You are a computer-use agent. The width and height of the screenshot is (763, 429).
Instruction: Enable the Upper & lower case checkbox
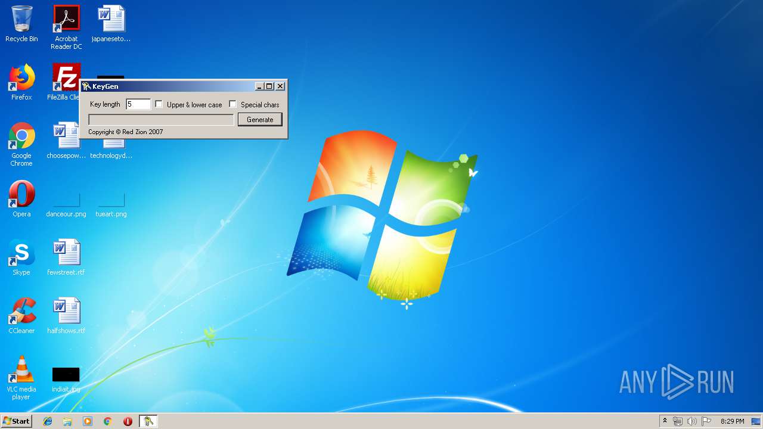click(x=159, y=104)
